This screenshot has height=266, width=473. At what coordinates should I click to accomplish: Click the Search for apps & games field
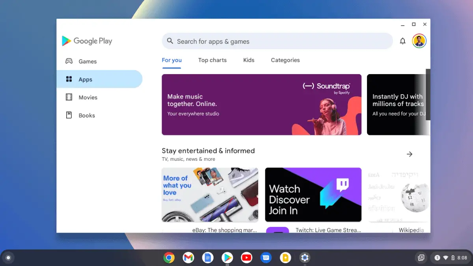pos(277,41)
